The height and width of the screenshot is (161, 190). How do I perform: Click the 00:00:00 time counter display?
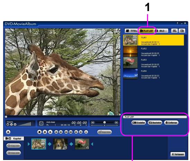click(x=79, y=123)
